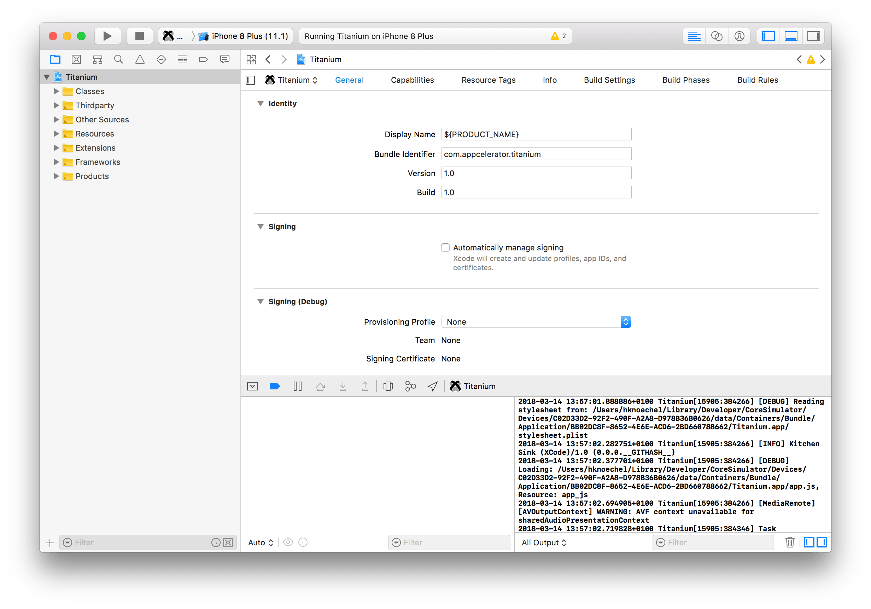
Task: Expand the Classes folder
Action: pos(56,92)
